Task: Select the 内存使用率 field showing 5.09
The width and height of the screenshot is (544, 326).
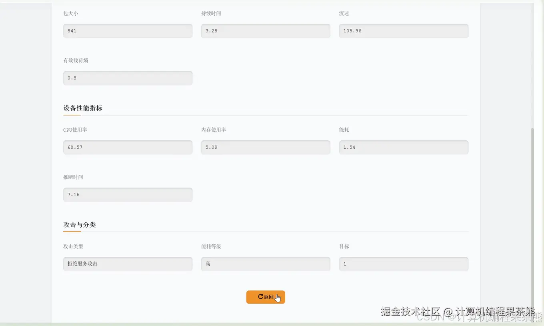Action: pyautogui.click(x=266, y=147)
